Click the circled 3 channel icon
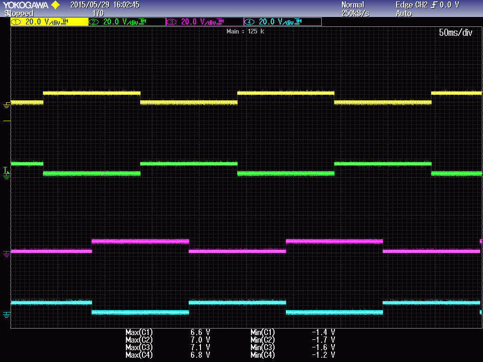483x362 pixels. (172, 22)
